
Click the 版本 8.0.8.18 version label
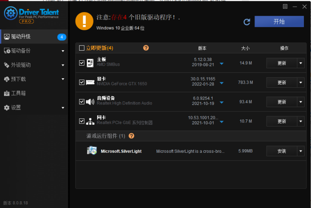(x=15, y=203)
